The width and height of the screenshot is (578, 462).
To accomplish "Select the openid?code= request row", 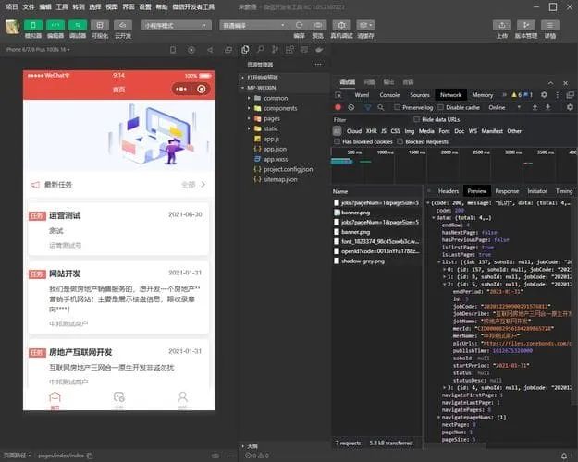I will [376, 251].
